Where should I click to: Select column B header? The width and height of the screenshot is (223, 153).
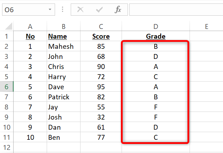pos(63,26)
